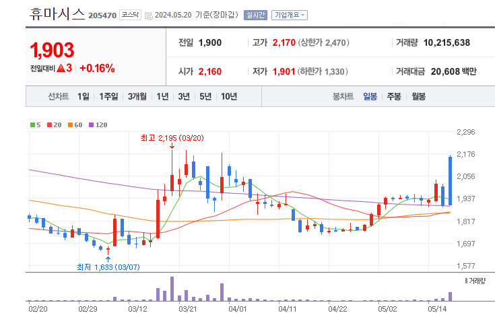
Task: Click the red up-triangle change indicator
Action: click(x=61, y=68)
